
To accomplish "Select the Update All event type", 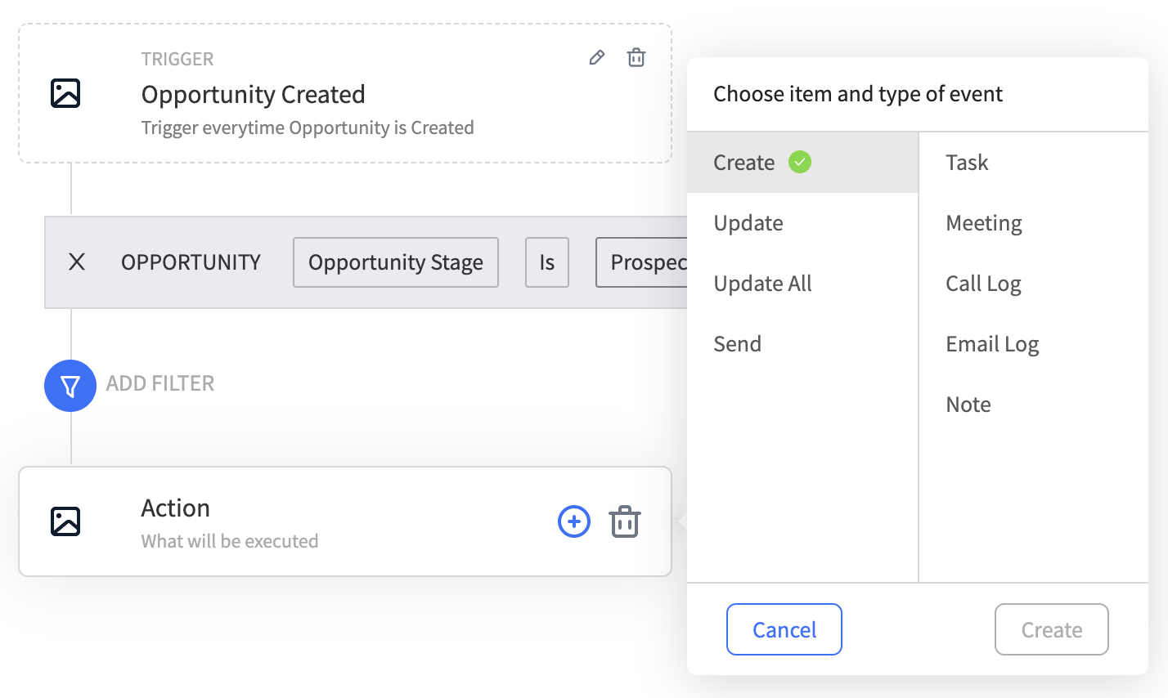I will click(762, 284).
